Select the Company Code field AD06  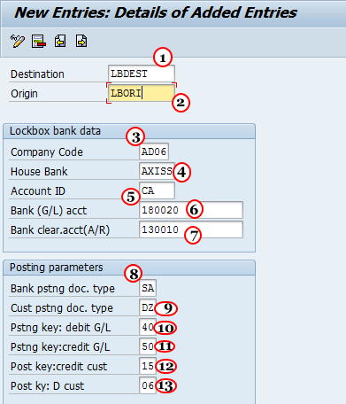(154, 151)
